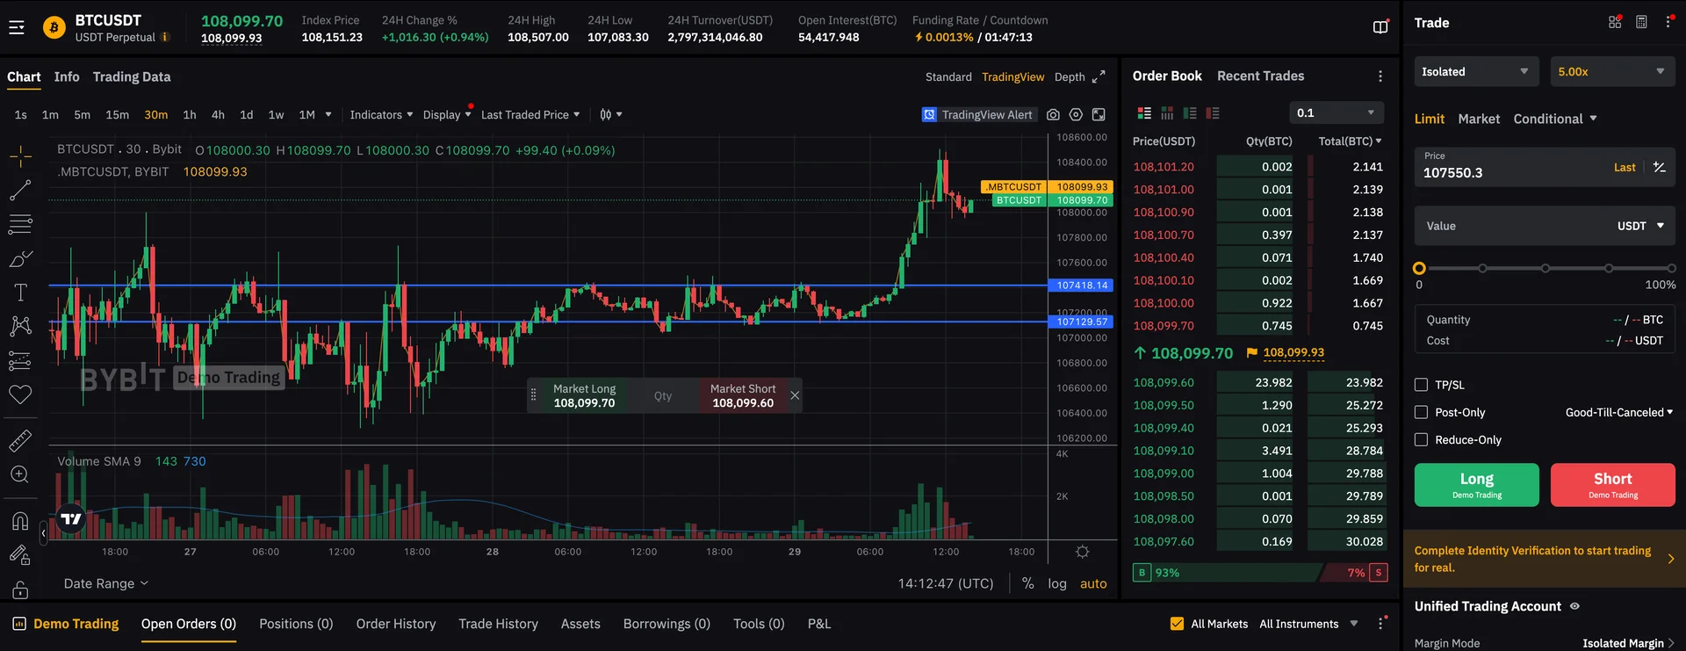1686x651 pixels.
Task: Select the trend line drawing tool
Action: pyautogui.click(x=20, y=190)
